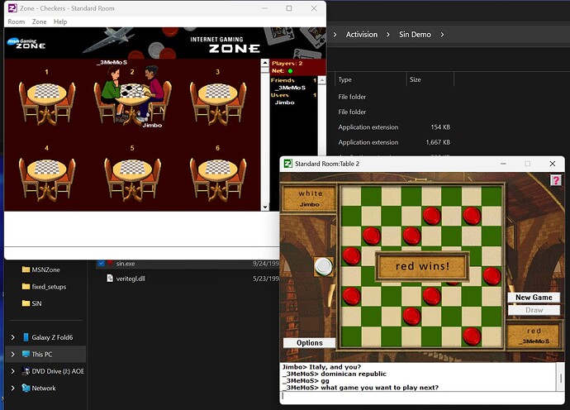Click the red wins banner
Viewport: 570px width, 410px height.
pos(422,266)
